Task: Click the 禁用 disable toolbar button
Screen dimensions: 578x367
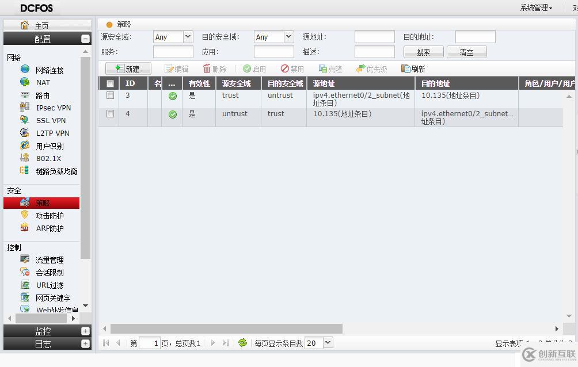Action: [x=292, y=69]
